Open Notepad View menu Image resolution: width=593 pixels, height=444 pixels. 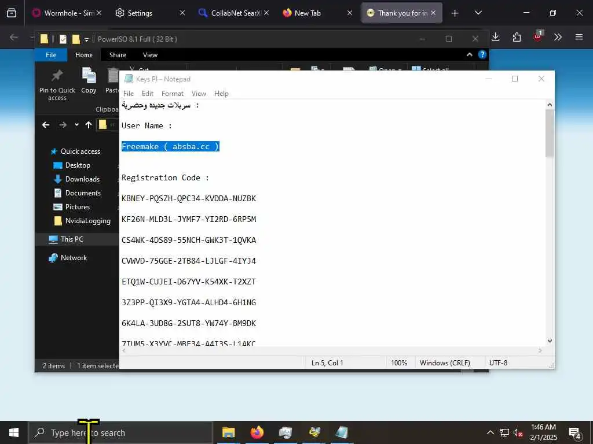199,94
